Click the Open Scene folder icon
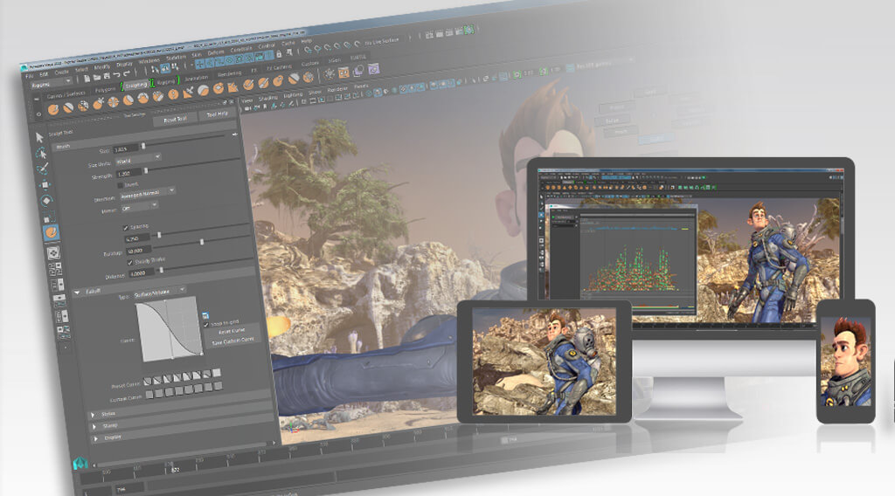 96,77
